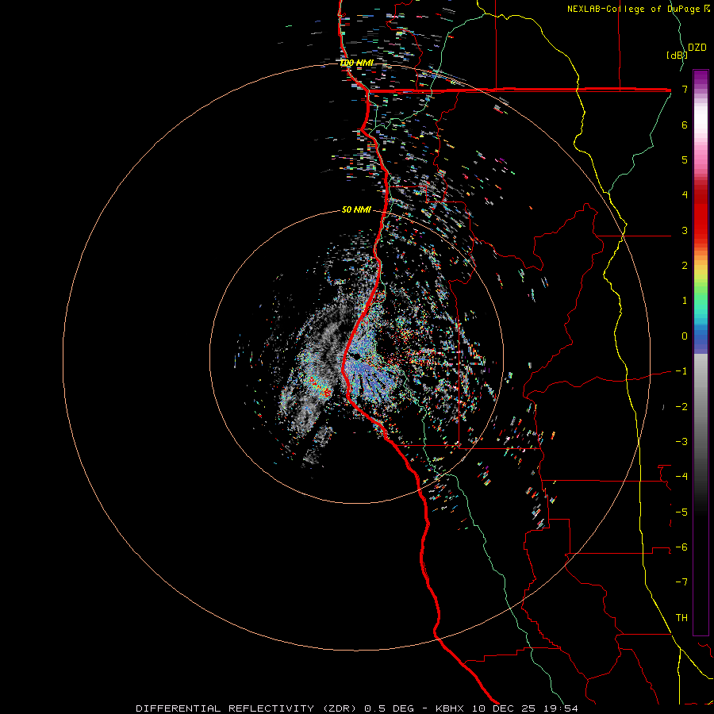Click the 7 value on the scale
Screen dimensions: 714x714
tap(685, 89)
